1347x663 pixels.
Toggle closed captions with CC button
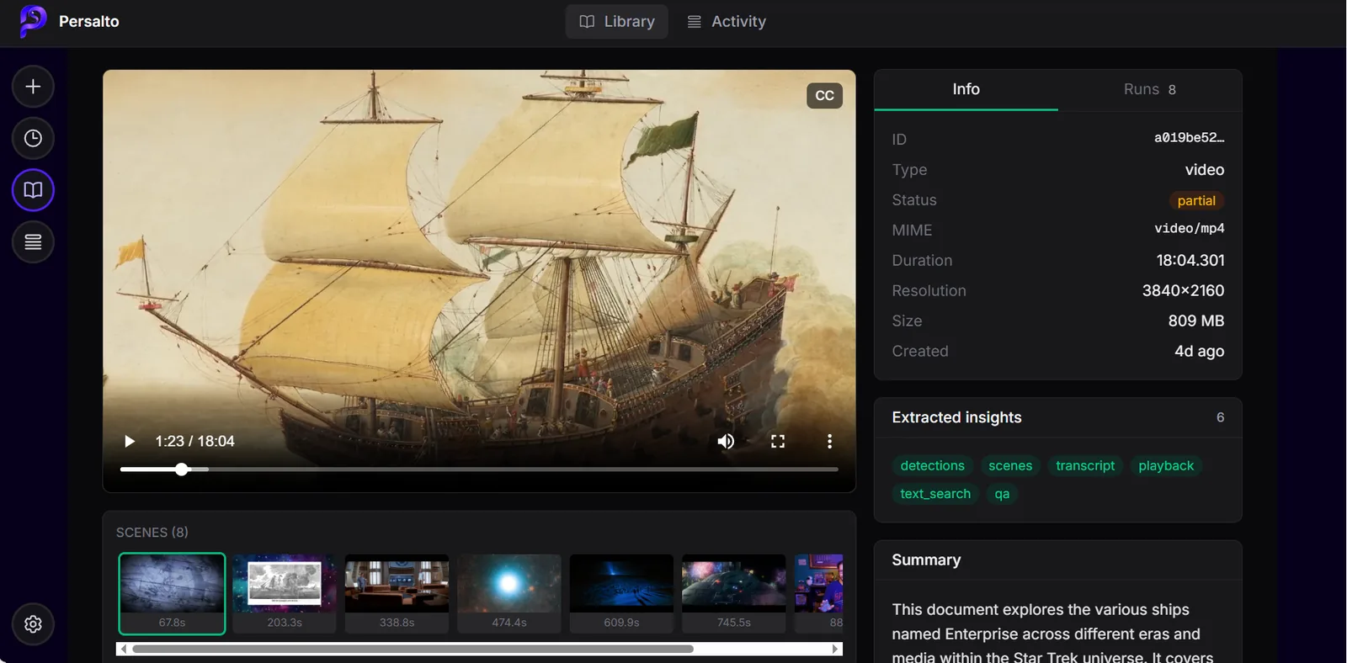(x=825, y=96)
